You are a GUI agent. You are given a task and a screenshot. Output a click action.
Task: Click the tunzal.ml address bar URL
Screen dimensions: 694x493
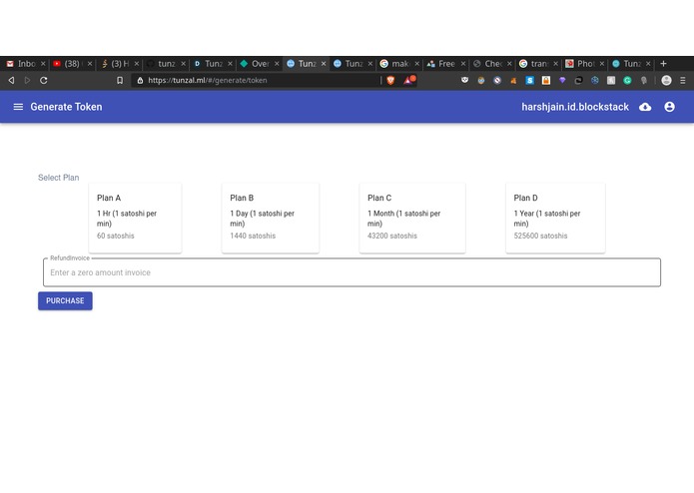pos(207,80)
